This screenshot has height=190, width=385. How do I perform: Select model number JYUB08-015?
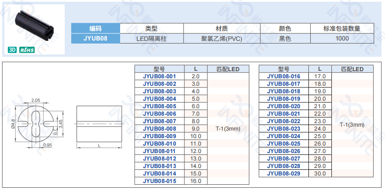[159, 181]
